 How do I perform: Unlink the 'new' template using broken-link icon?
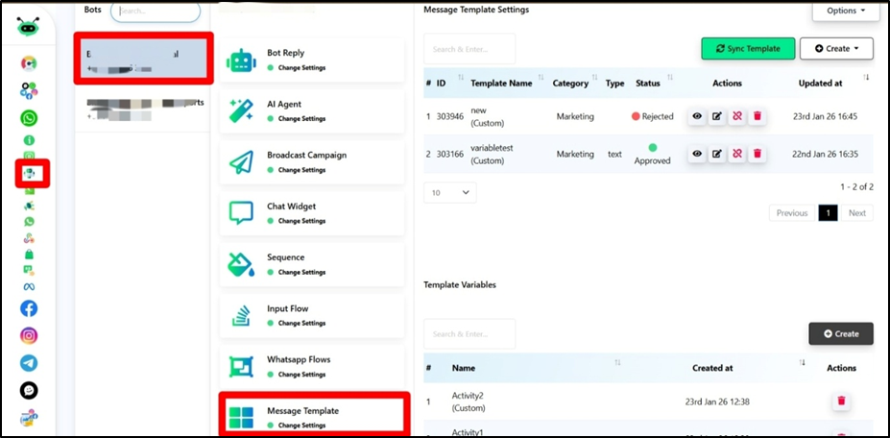pos(736,116)
